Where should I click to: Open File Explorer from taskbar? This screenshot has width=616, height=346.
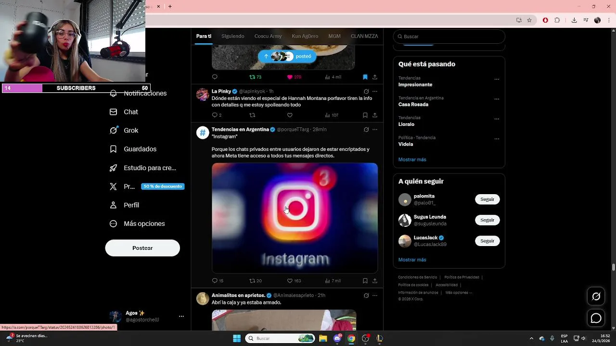pyautogui.click(x=323, y=338)
